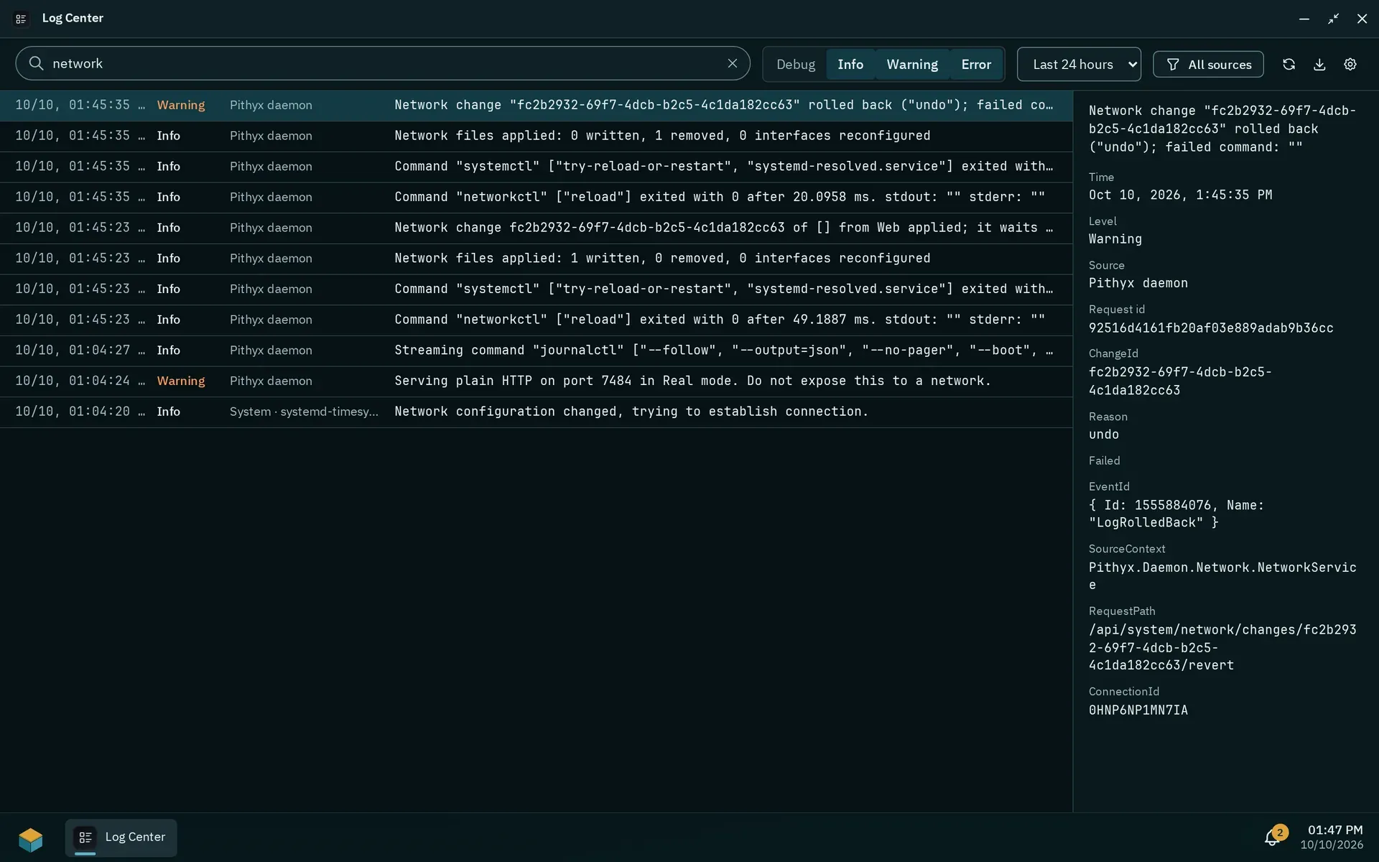Select systemctl row logged at 01:45:23

click(x=536, y=289)
